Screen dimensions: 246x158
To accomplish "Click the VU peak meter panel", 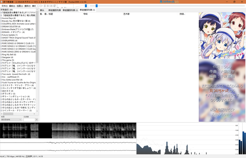I will [x=242, y=138].
